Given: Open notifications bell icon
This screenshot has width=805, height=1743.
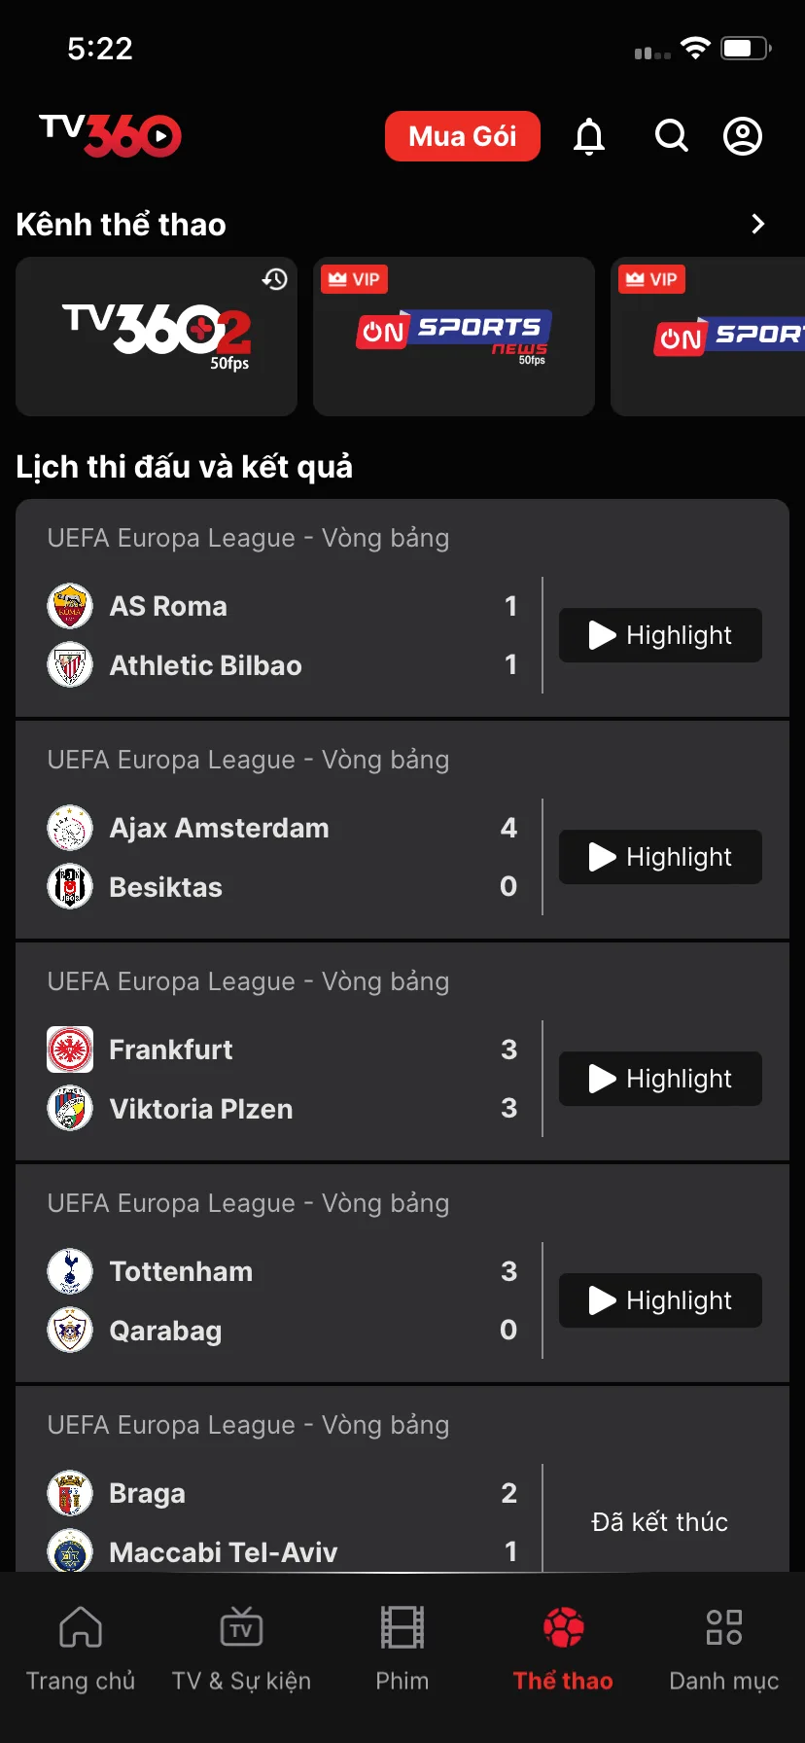Looking at the screenshot, I should click(588, 136).
